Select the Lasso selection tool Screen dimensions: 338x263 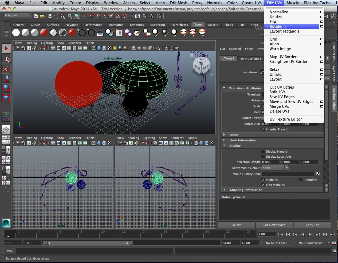point(6,58)
